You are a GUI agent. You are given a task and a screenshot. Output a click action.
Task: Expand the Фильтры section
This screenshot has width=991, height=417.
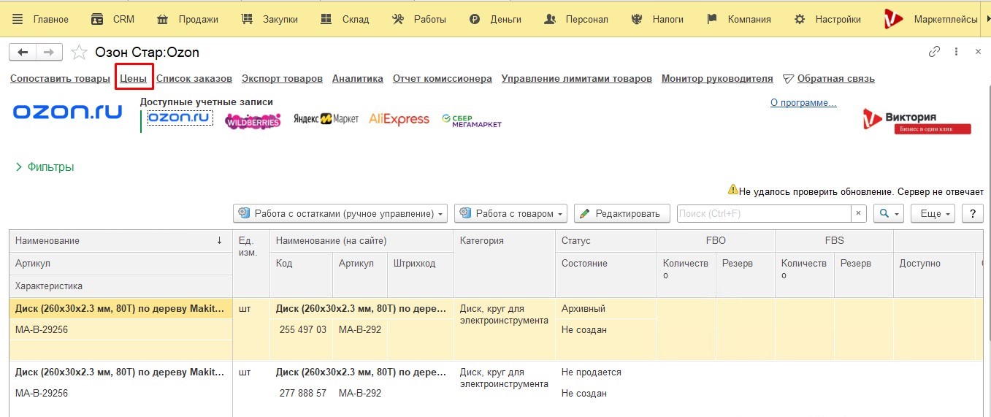pyautogui.click(x=45, y=167)
